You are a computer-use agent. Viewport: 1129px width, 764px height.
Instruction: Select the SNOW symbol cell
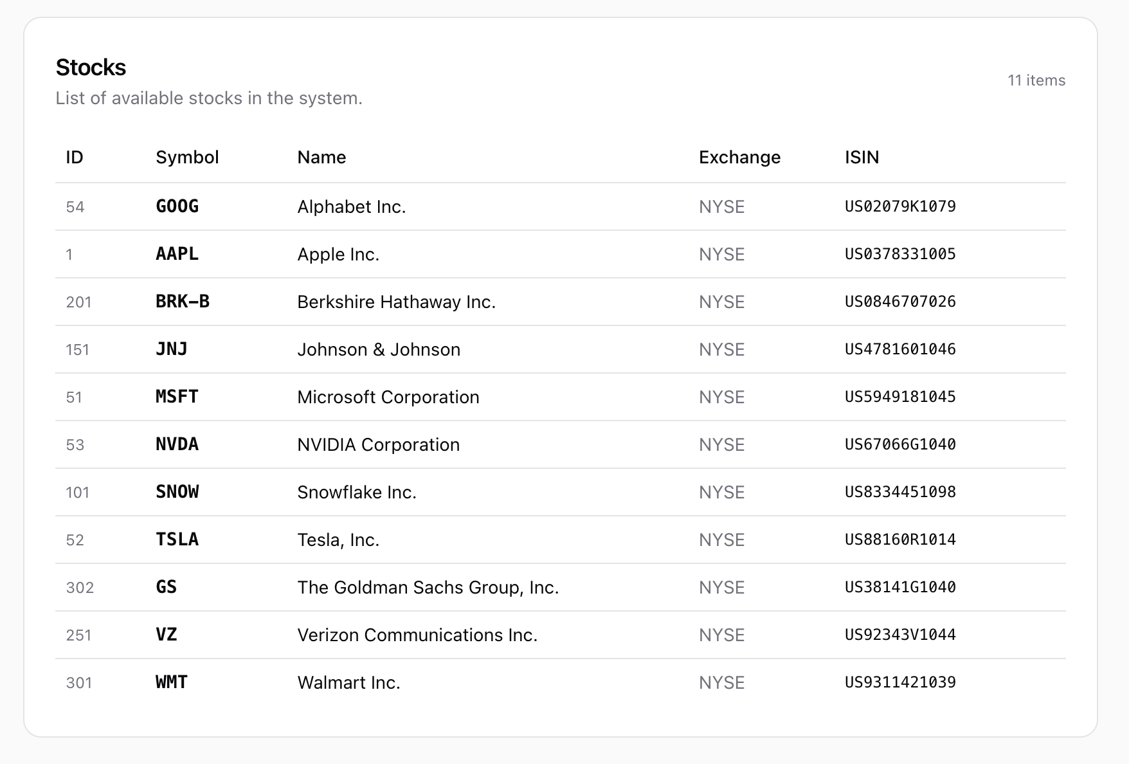177,492
